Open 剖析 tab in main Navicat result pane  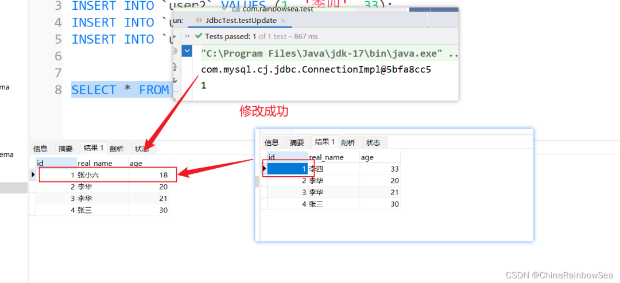117,149
